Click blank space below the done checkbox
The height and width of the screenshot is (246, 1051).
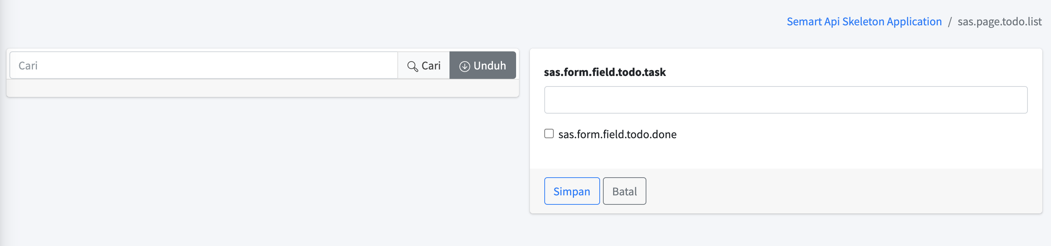coord(775,155)
